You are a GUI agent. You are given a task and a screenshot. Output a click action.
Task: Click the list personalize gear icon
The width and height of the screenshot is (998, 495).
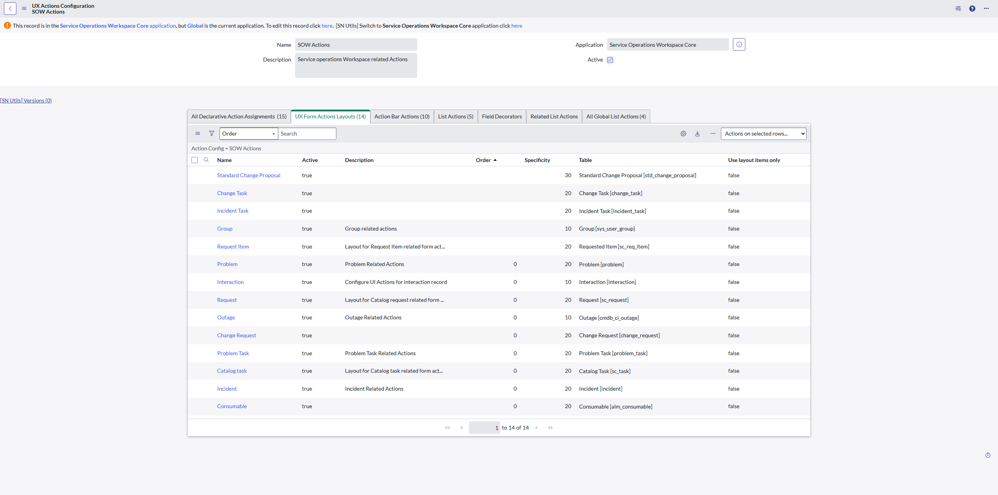(x=683, y=134)
